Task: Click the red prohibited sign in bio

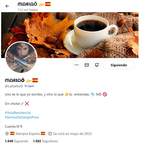Action: (x=105, y=94)
